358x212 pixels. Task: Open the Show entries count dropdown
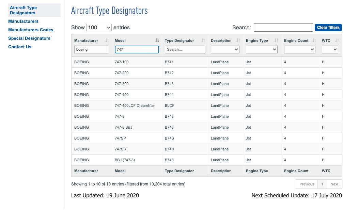click(99, 28)
